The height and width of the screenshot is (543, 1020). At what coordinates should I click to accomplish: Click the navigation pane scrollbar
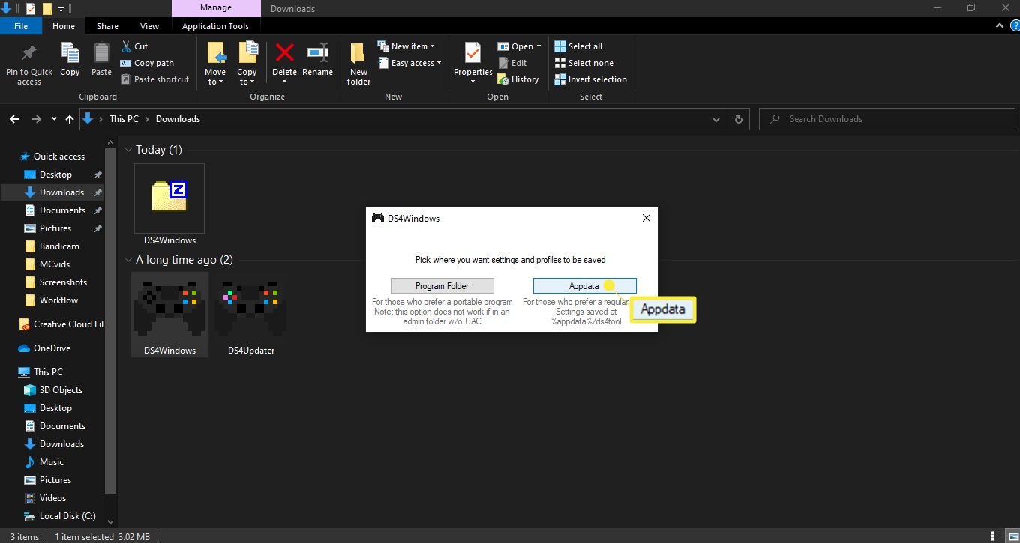click(111, 322)
